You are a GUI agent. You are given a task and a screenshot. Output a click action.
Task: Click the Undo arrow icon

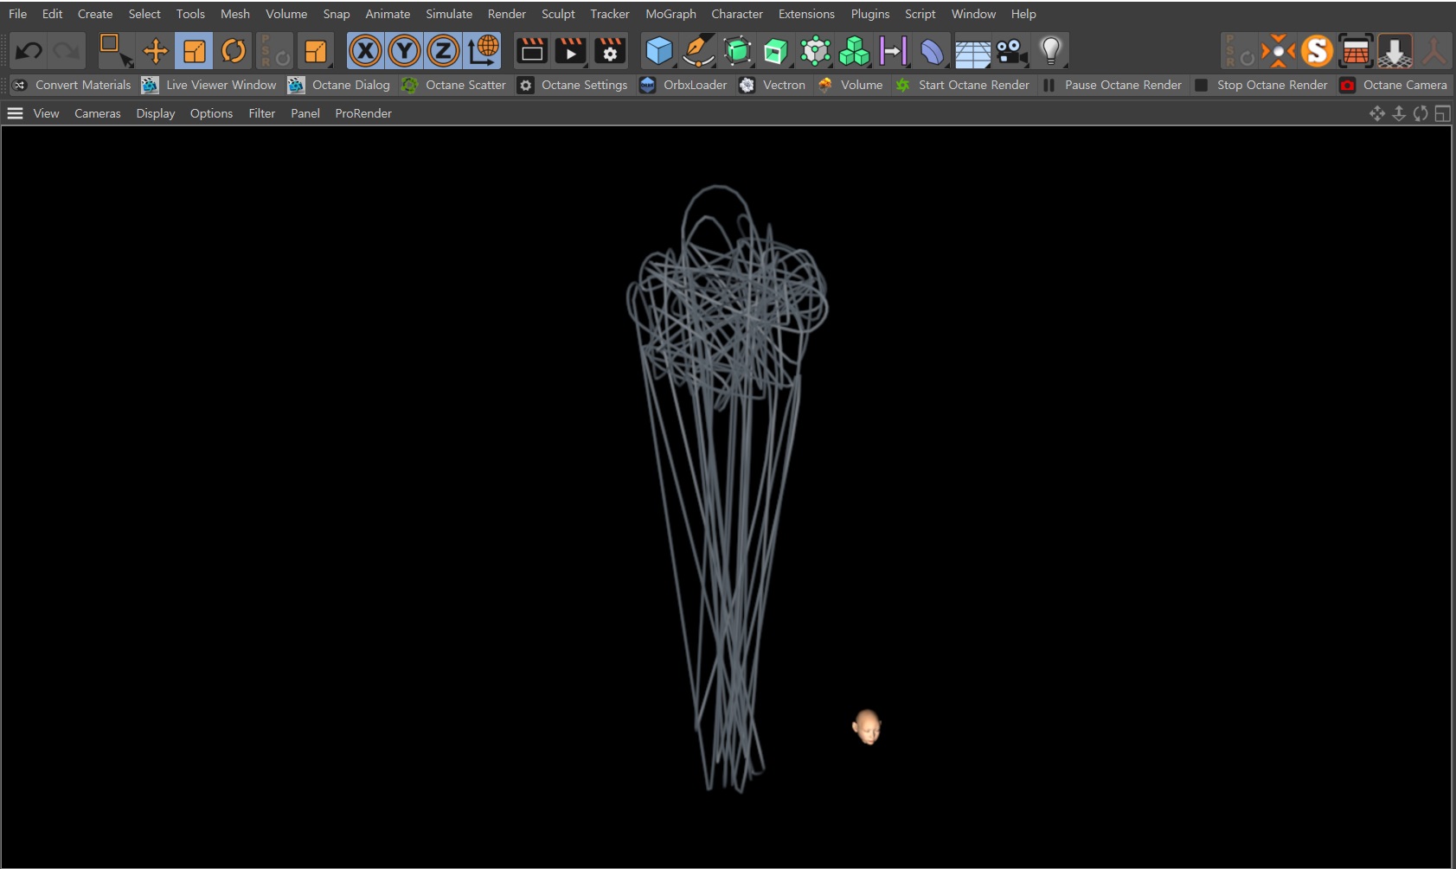click(x=29, y=51)
